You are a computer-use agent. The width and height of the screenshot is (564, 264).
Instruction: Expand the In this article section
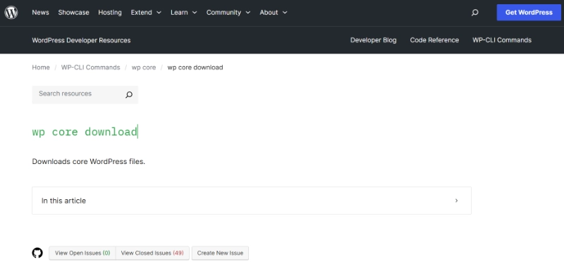(252, 201)
